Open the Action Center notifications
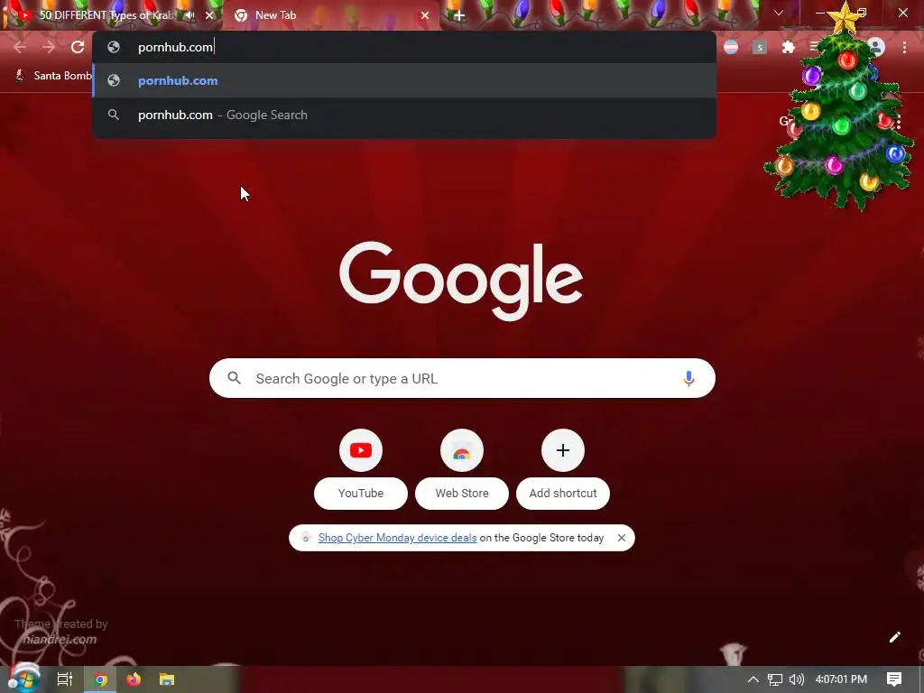 [894, 679]
